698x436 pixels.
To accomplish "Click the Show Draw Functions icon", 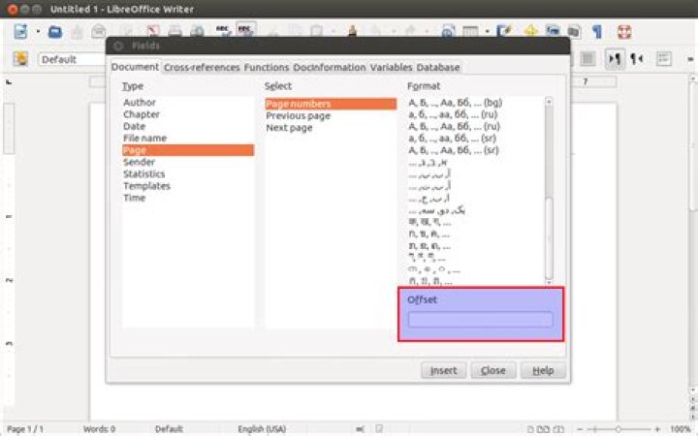I will point(505,31).
